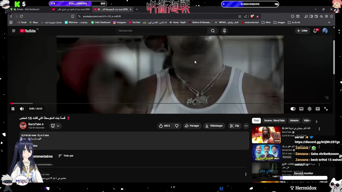The height and width of the screenshot is (192, 342).
Task: Start voice search with microphone
Action: click(224, 31)
